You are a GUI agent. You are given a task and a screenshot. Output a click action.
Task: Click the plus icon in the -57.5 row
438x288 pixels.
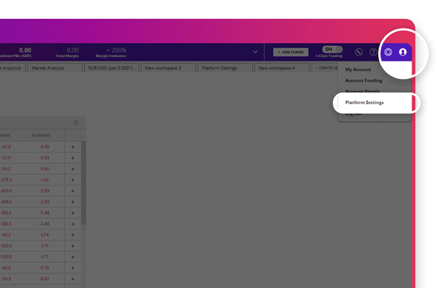[x=72, y=158]
